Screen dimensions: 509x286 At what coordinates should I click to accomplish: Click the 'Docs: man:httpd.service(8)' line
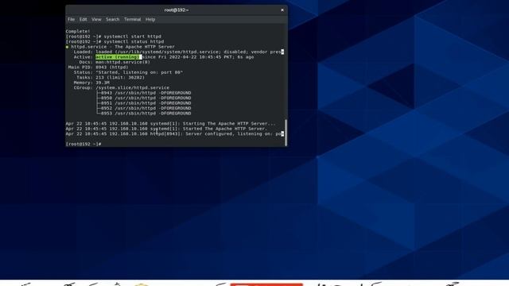pos(115,62)
